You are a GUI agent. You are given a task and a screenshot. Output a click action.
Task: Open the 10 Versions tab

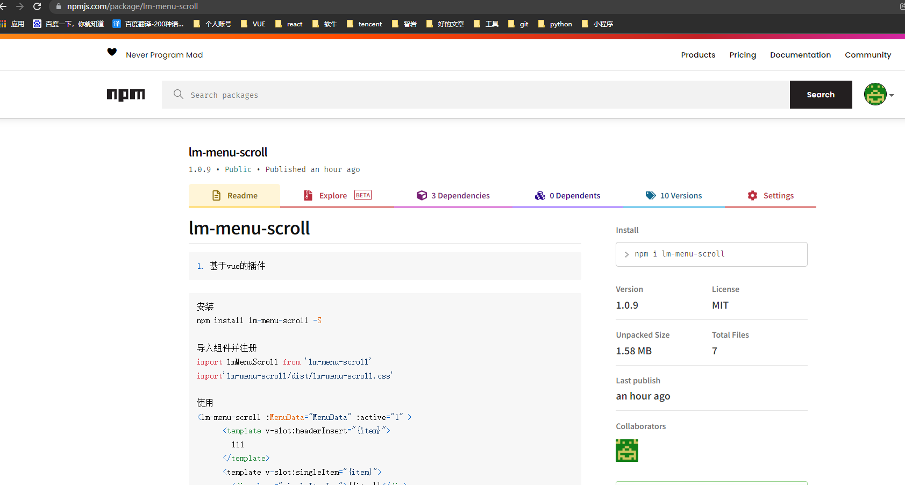point(674,196)
